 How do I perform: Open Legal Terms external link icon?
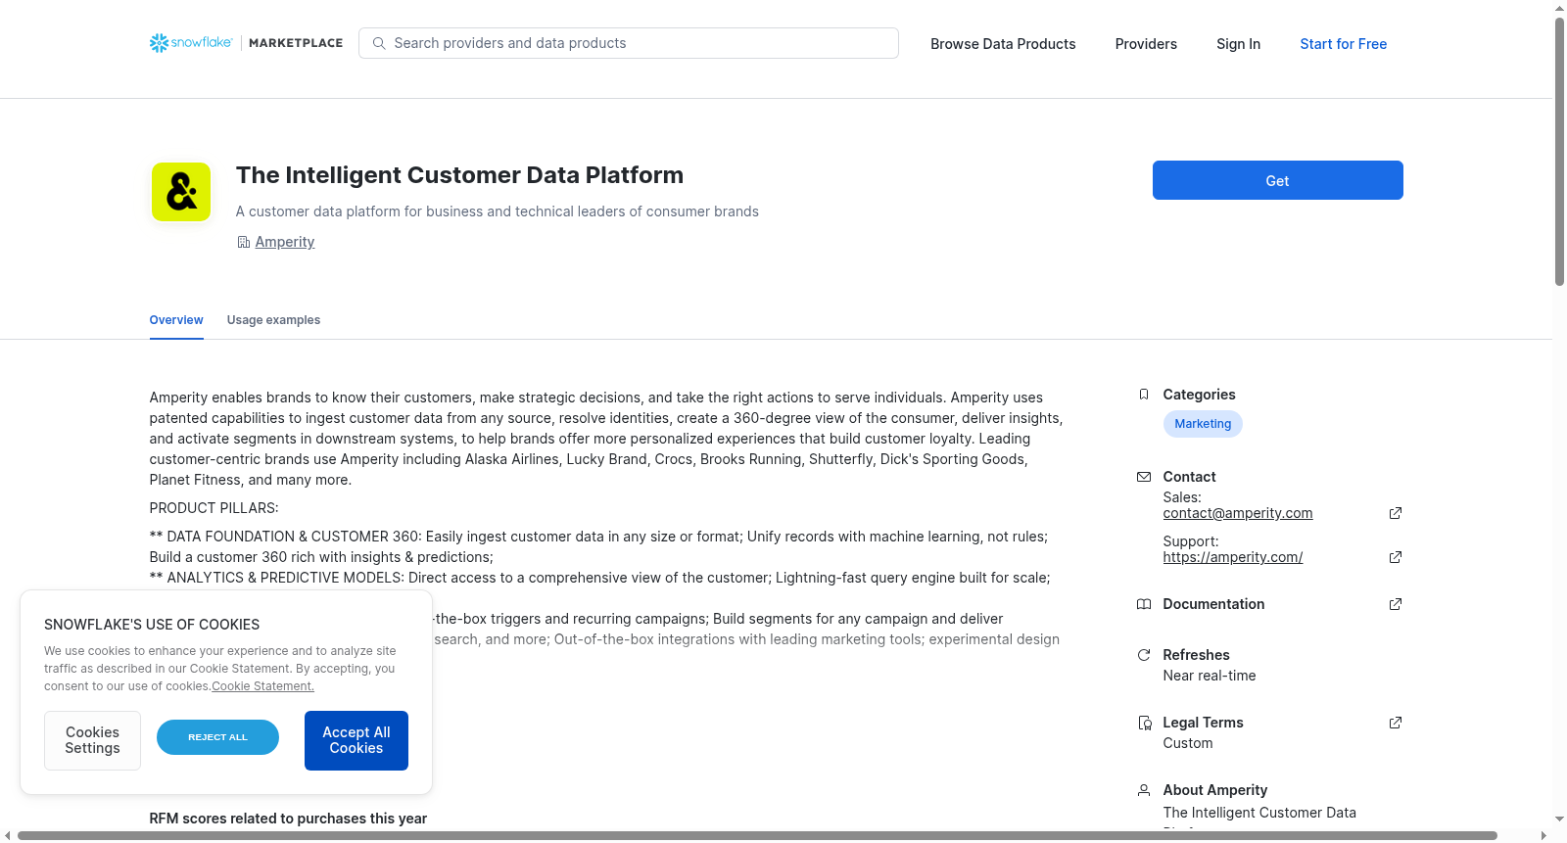[x=1396, y=723]
